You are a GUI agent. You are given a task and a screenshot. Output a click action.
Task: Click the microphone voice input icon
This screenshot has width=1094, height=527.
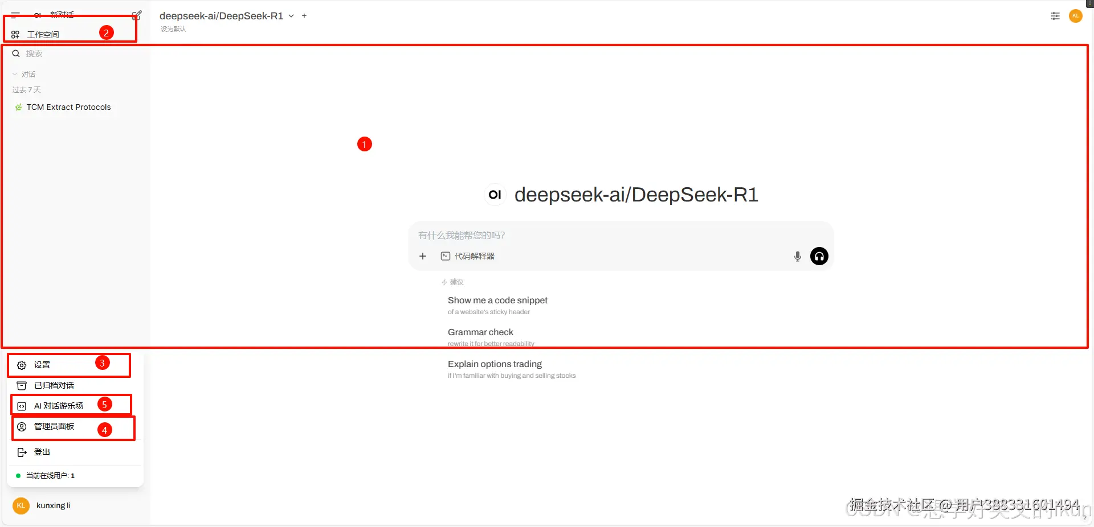click(798, 256)
